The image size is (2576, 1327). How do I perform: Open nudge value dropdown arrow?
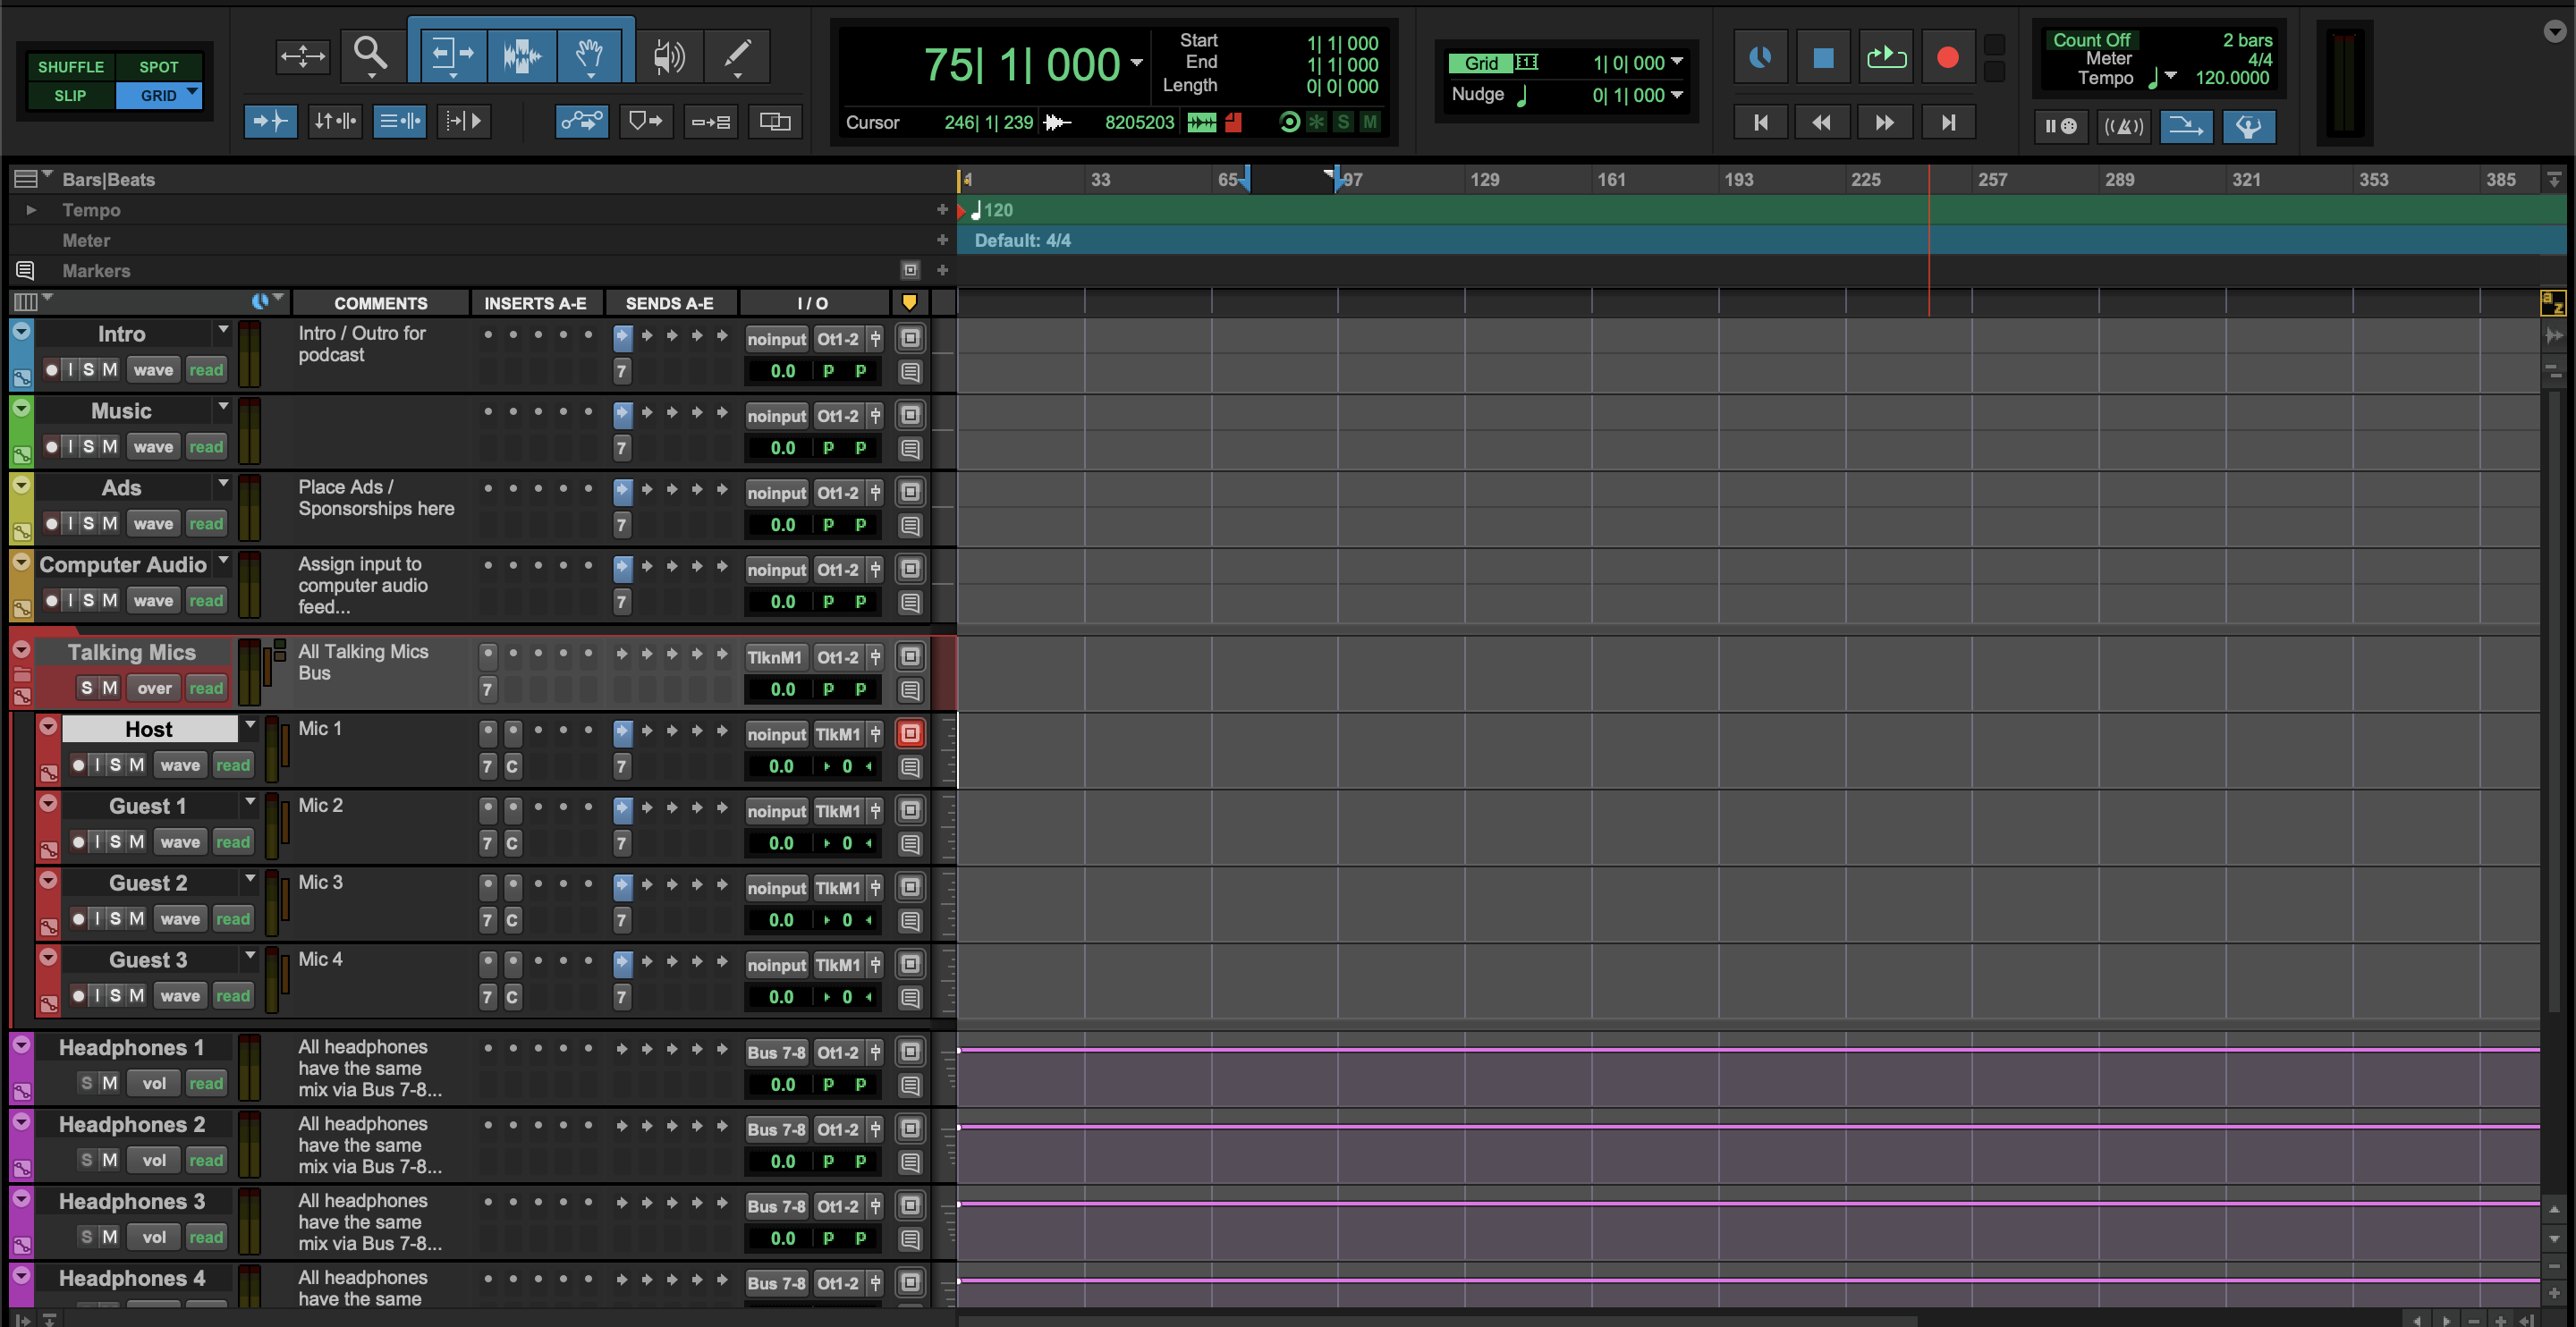[1677, 95]
